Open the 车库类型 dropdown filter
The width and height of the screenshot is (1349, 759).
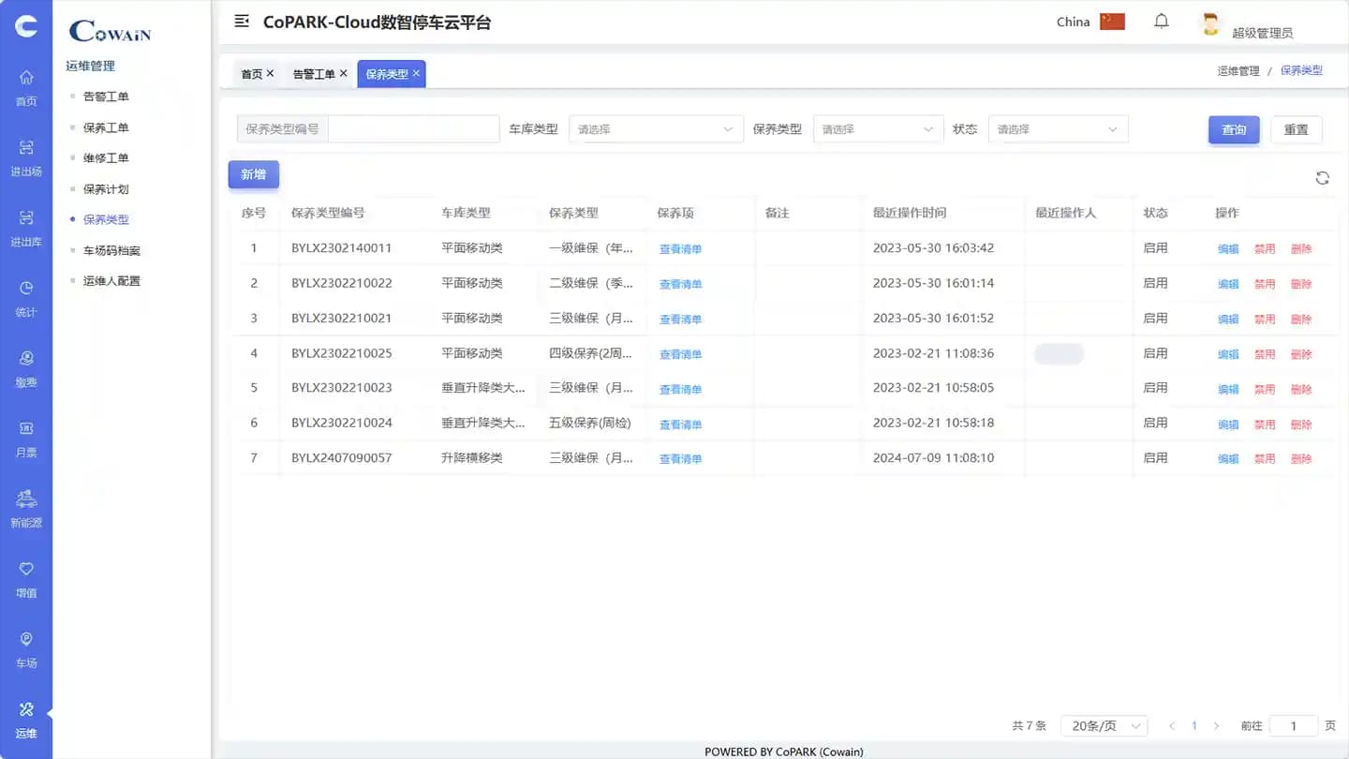click(x=656, y=129)
